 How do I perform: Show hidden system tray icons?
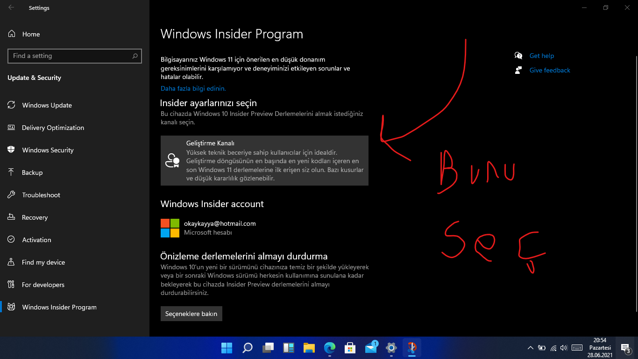[x=530, y=348]
